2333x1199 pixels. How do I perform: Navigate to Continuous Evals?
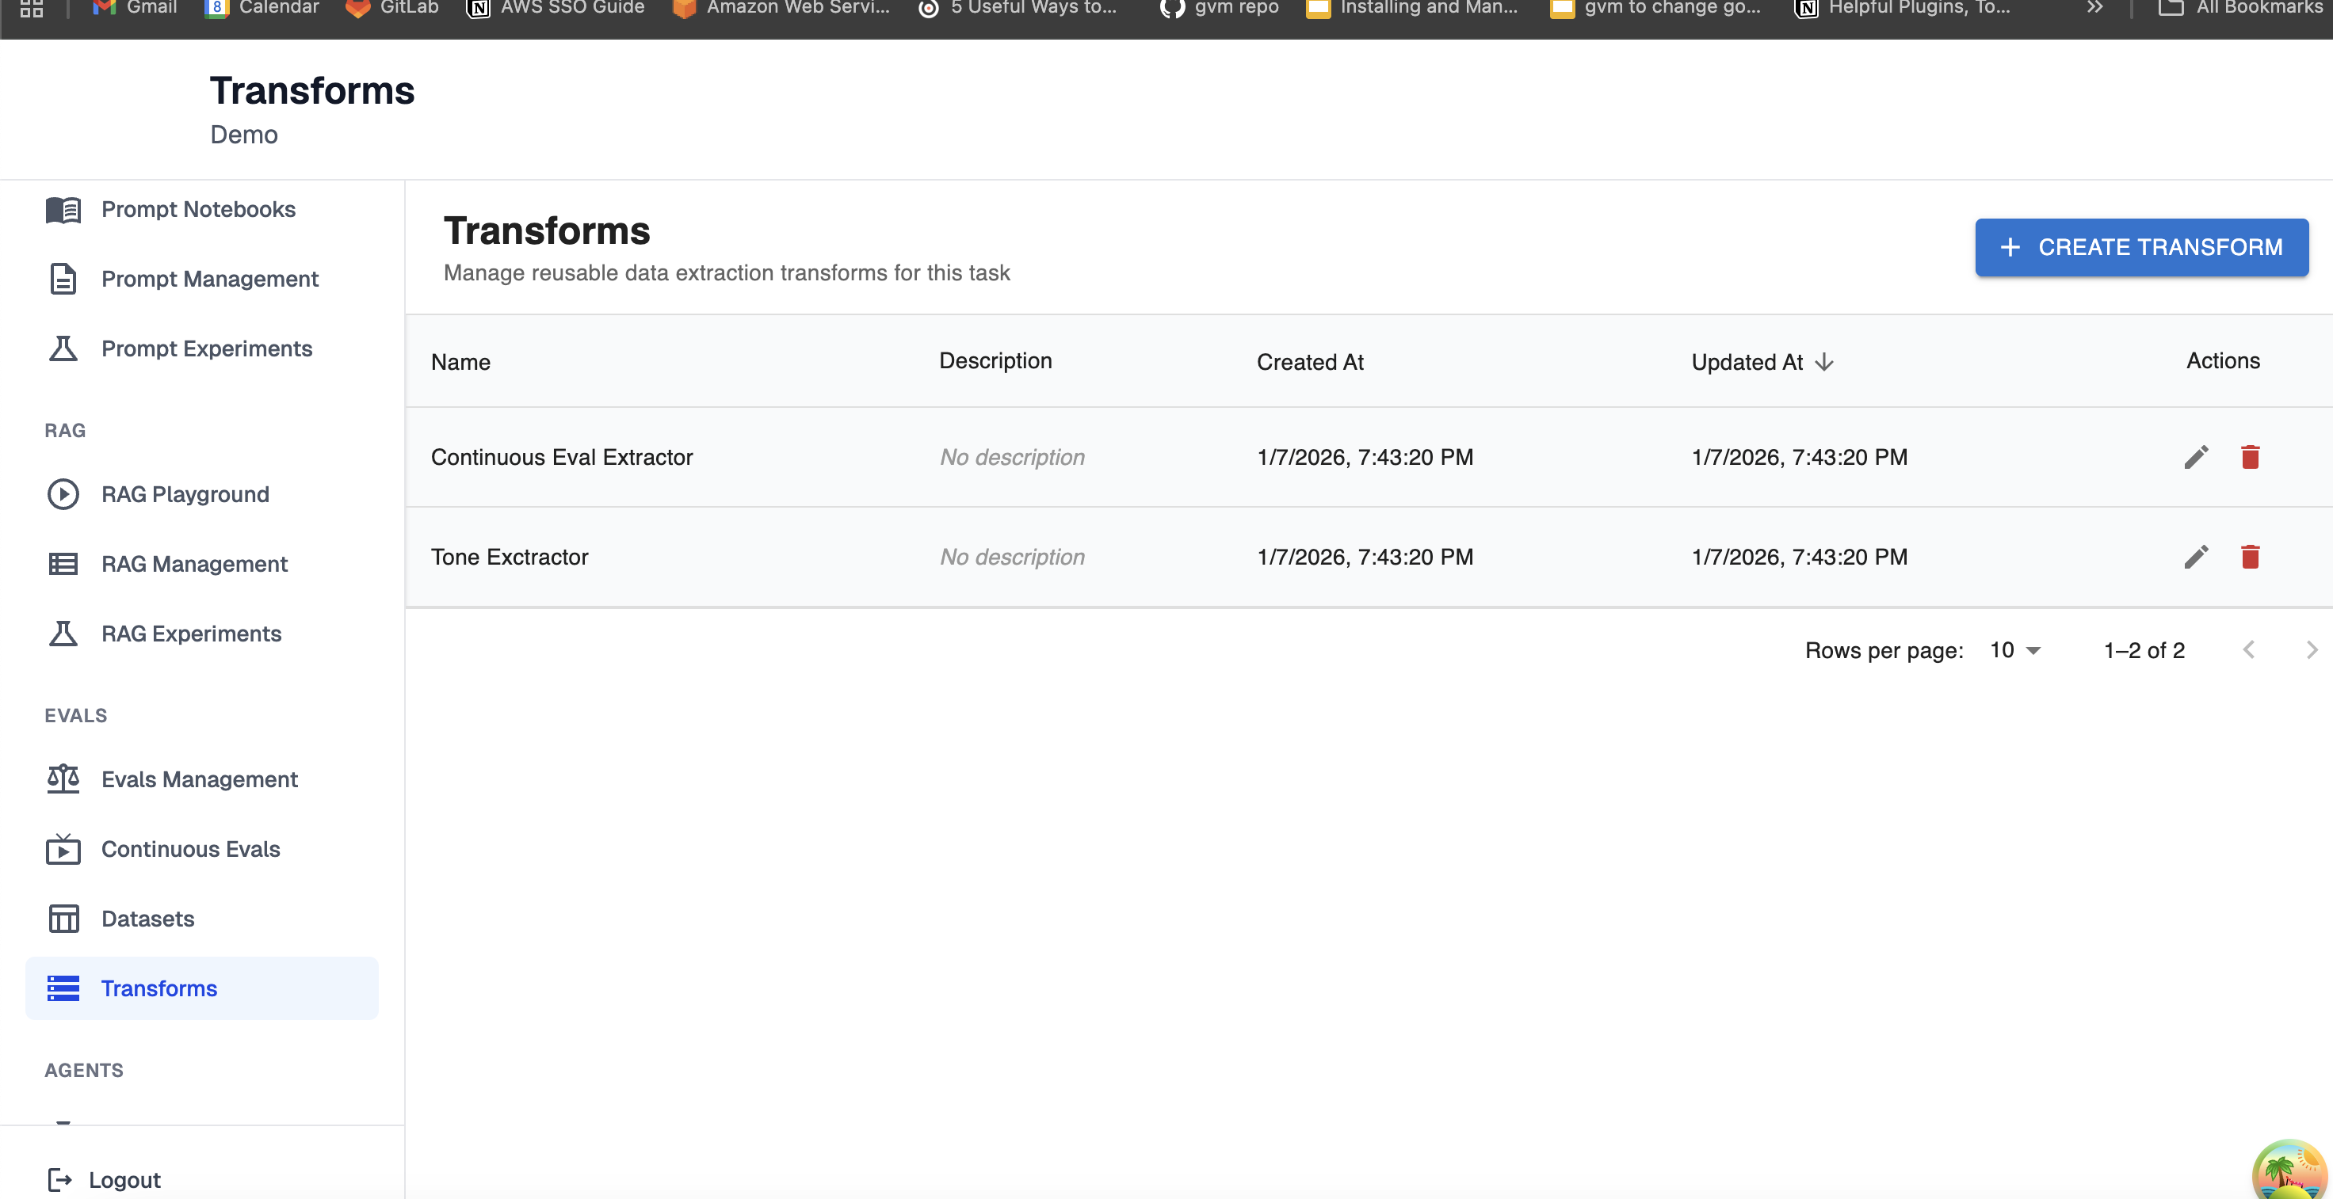pyautogui.click(x=190, y=849)
